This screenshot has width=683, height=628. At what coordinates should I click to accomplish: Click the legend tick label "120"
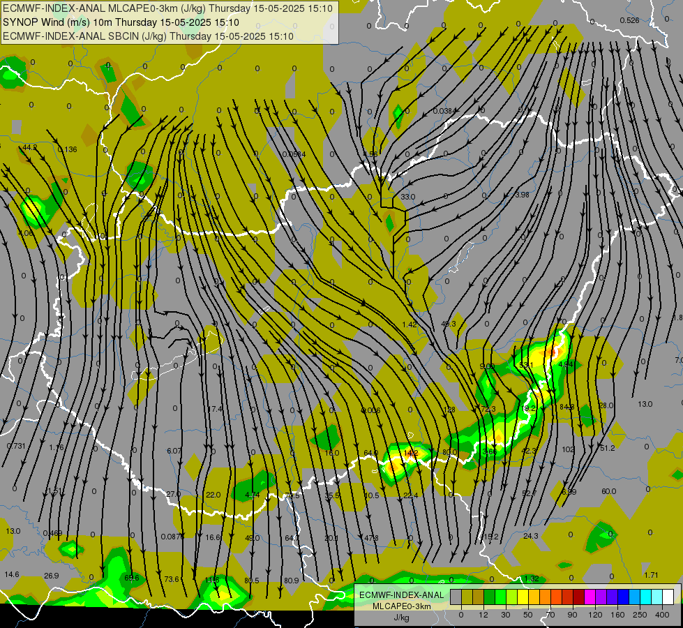(x=595, y=615)
